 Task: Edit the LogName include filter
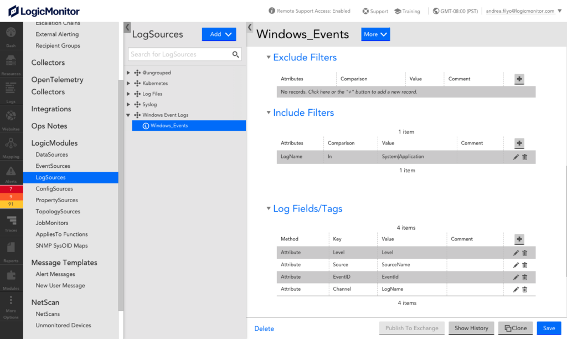[x=516, y=157]
